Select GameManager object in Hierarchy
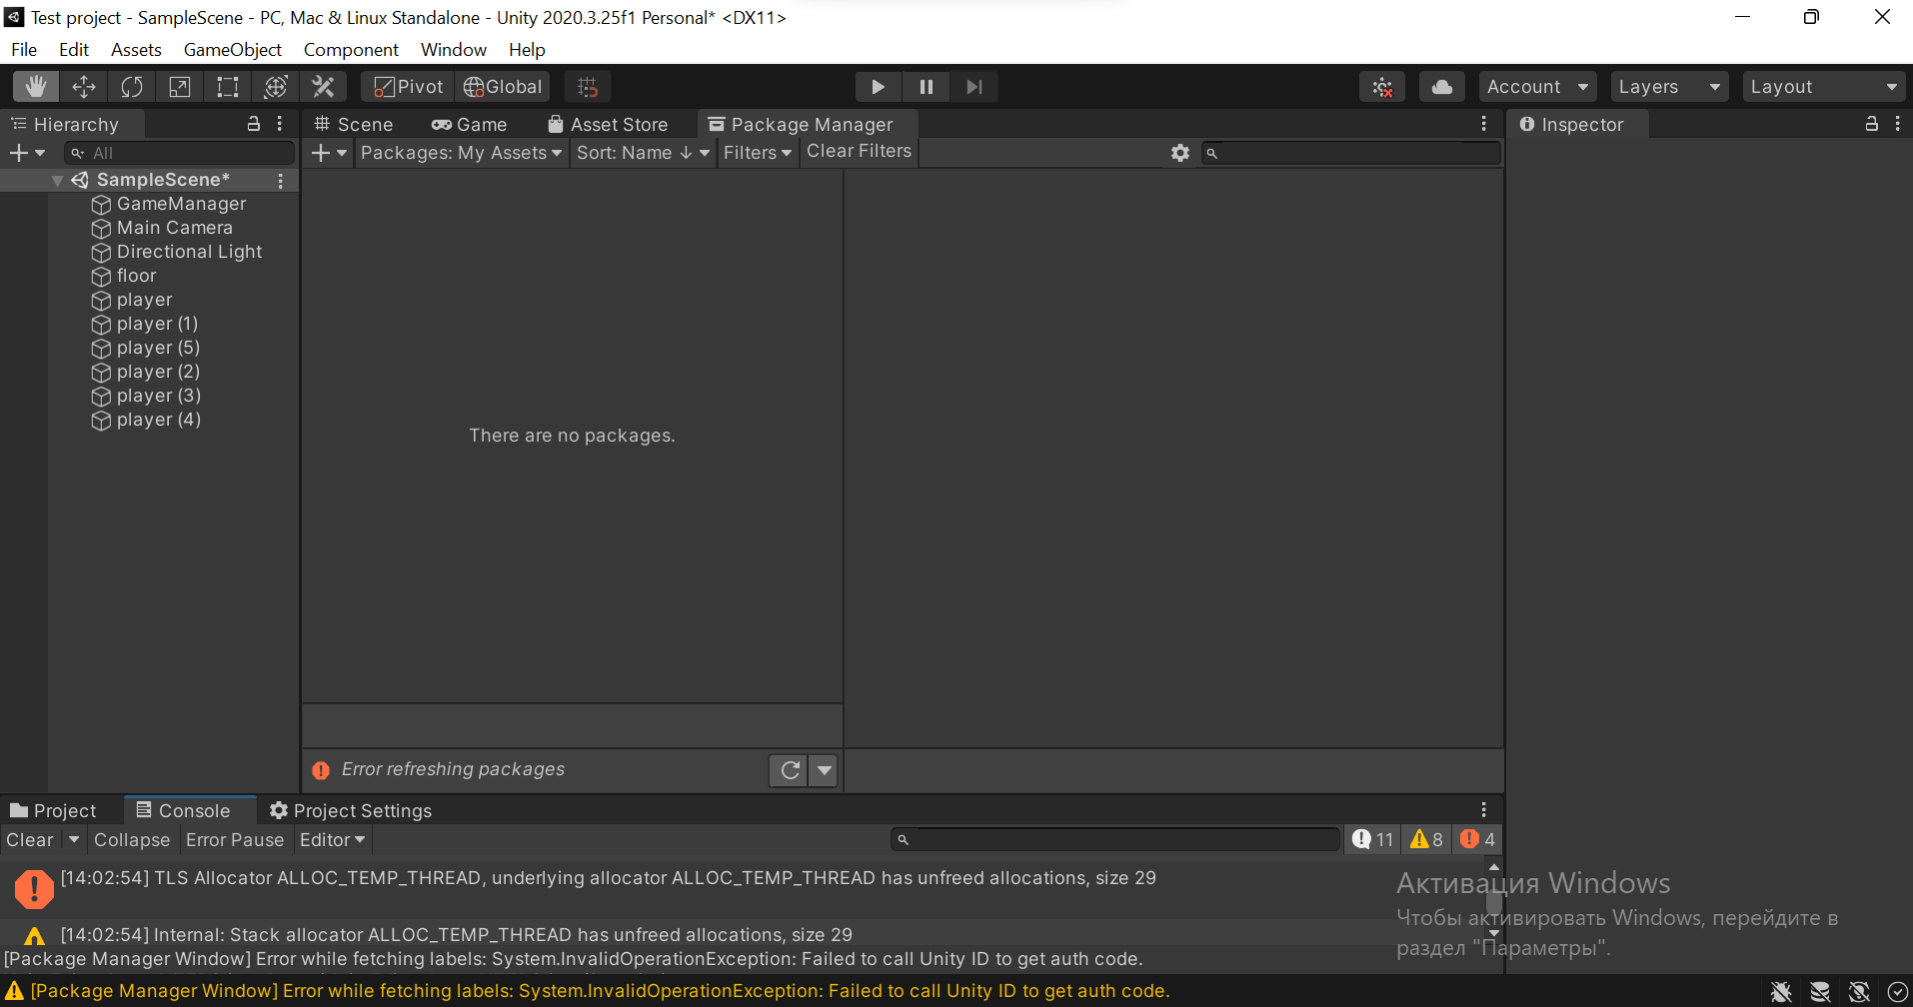 169,204
